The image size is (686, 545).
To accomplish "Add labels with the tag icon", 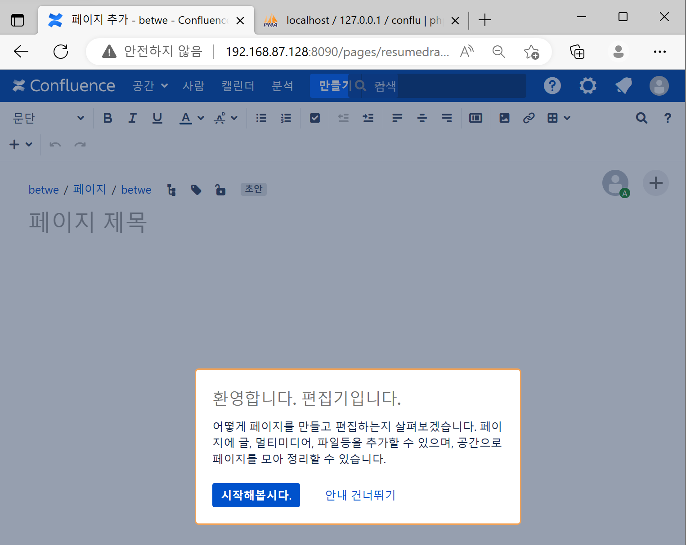I will point(196,190).
